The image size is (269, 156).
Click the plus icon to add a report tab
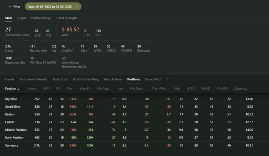[x=168, y=79]
